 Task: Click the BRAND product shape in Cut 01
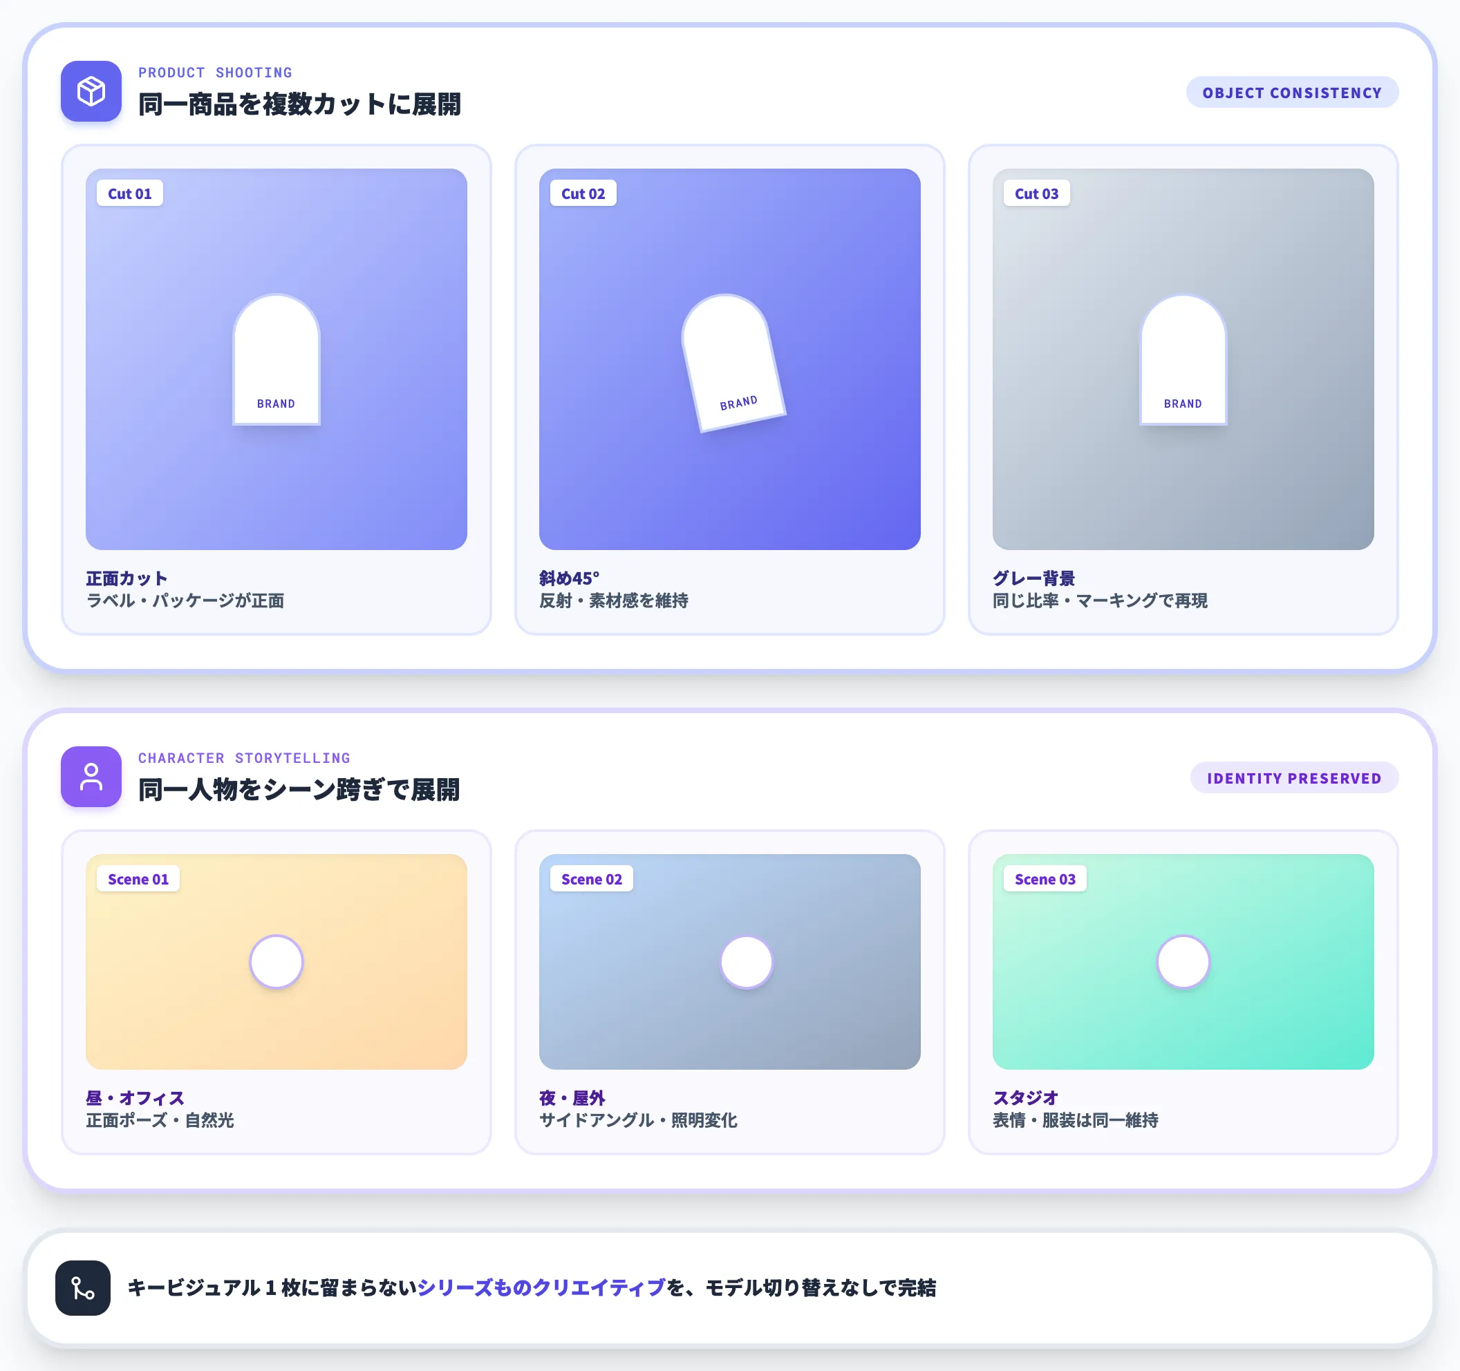click(276, 359)
